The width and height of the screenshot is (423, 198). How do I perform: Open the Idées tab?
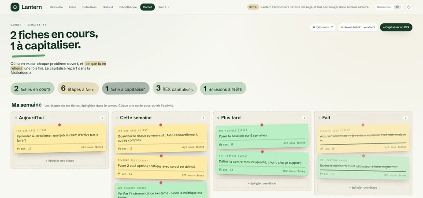click(x=73, y=7)
